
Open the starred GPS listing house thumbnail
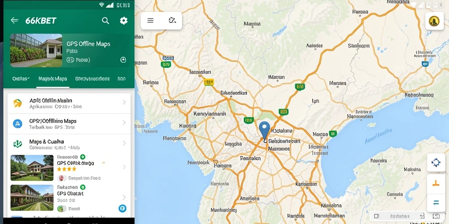pyautogui.click(x=32, y=168)
